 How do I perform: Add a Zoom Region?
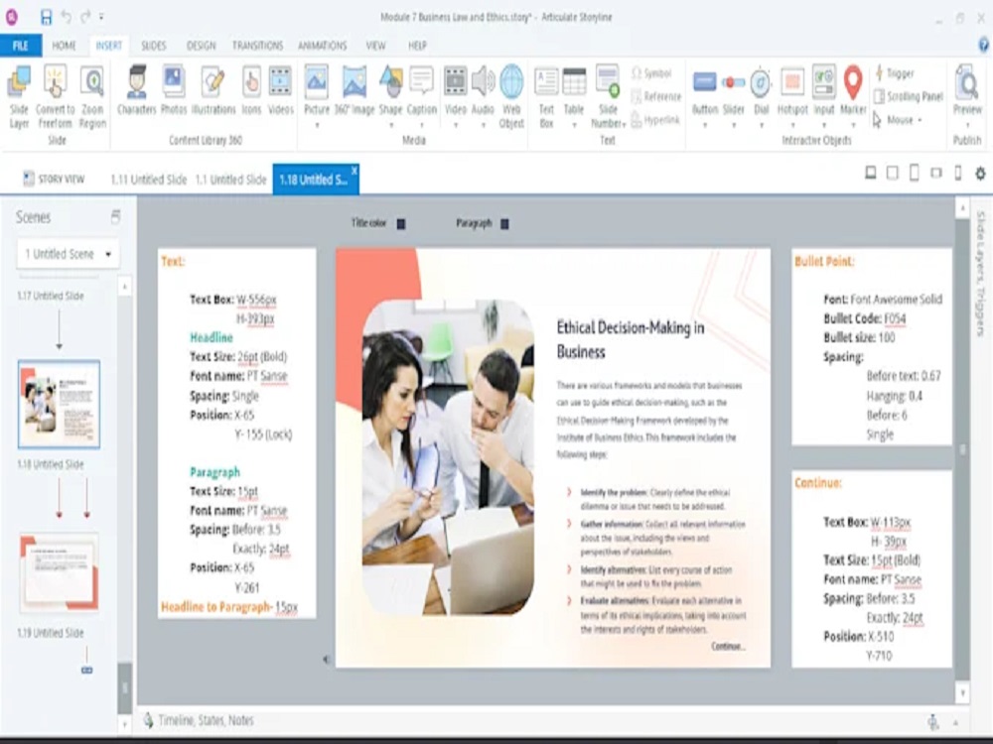pos(92,97)
